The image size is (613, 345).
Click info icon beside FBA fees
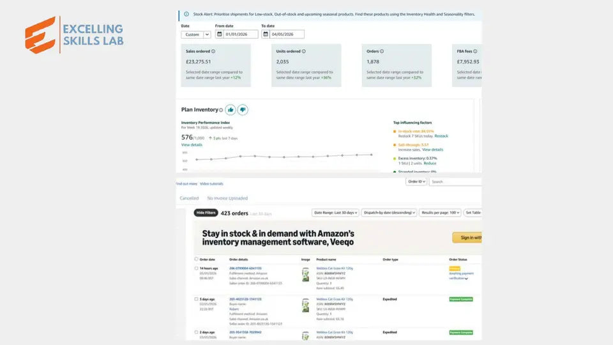coord(475,51)
